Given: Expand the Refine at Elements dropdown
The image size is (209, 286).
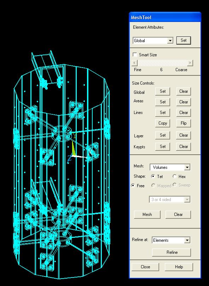Looking at the screenshot, I should coord(187,240).
